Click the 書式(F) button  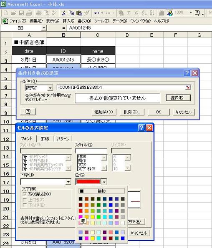tap(178, 98)
